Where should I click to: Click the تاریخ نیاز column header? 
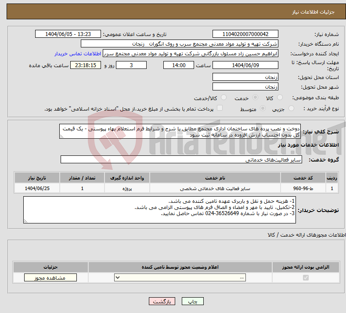(x=37, y=178)
